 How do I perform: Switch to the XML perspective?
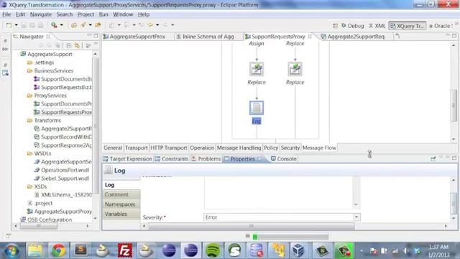(x=377, y=26)
